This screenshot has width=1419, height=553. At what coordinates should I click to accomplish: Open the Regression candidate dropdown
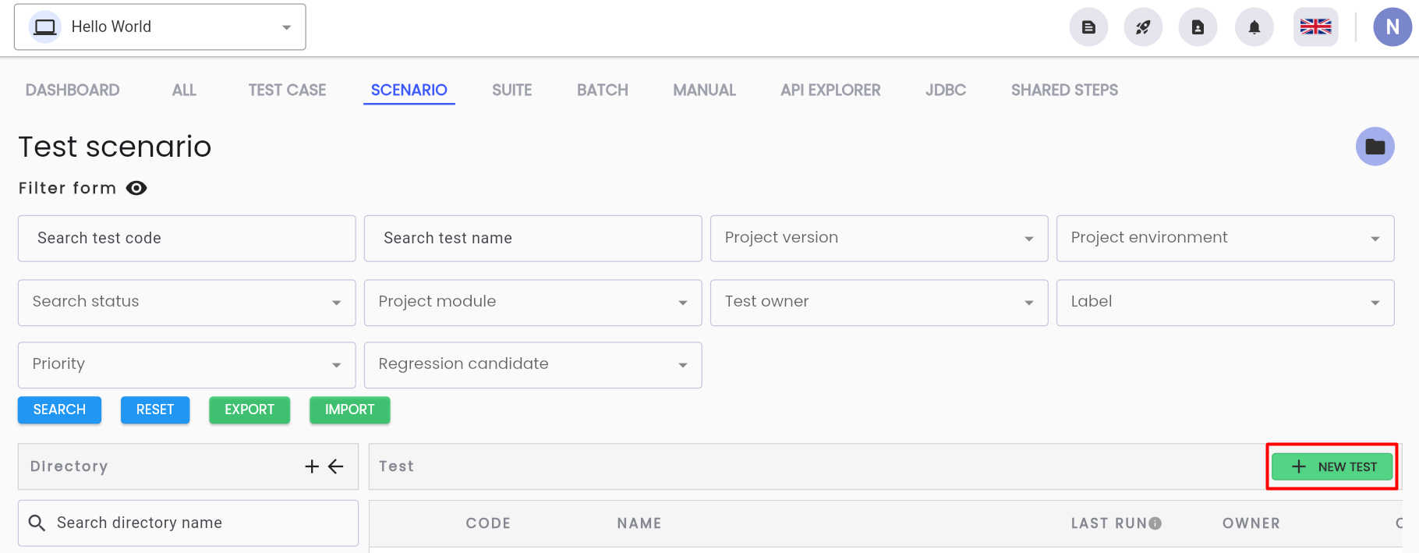click(533, 365)
